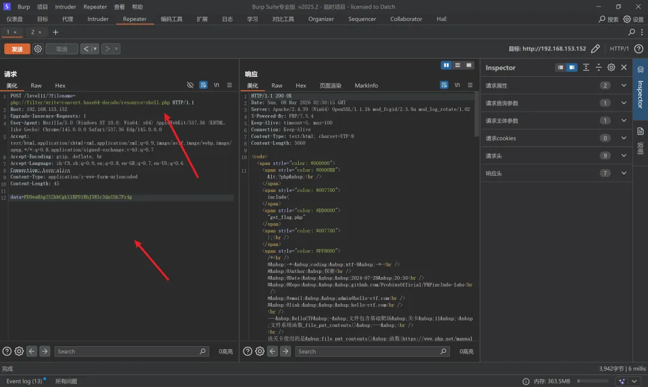Go to next response search match
Image resolution: width=648 pixels, height=387 pixels.
tap(285, 352)
